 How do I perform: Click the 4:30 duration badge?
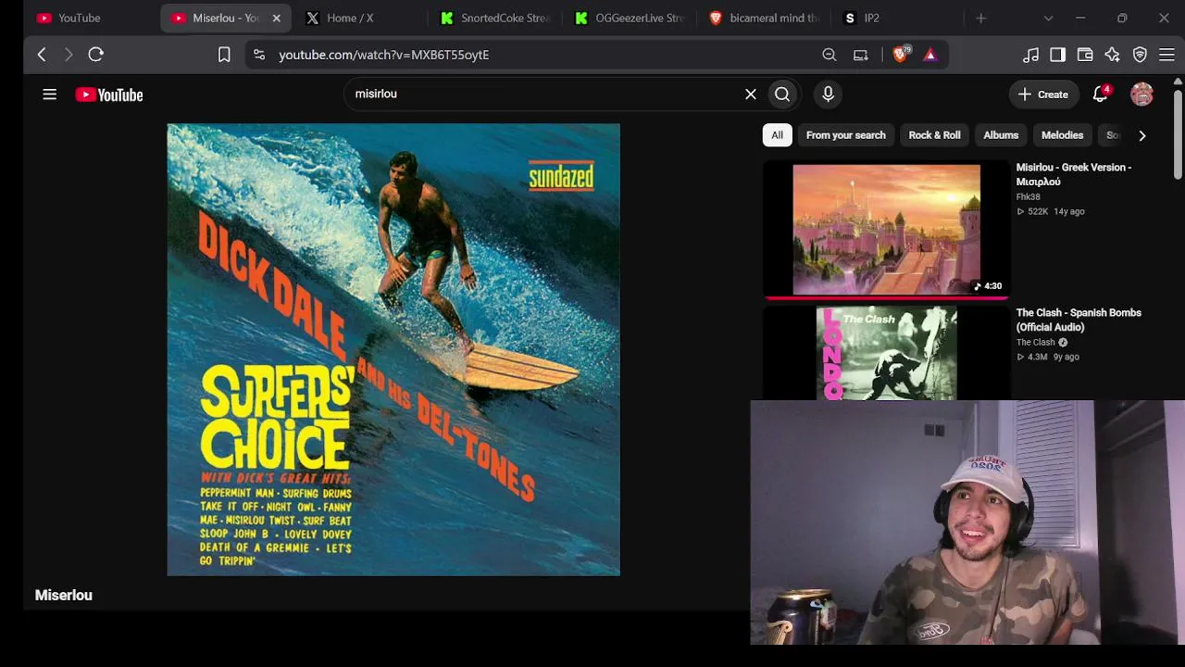coord(988,285)
